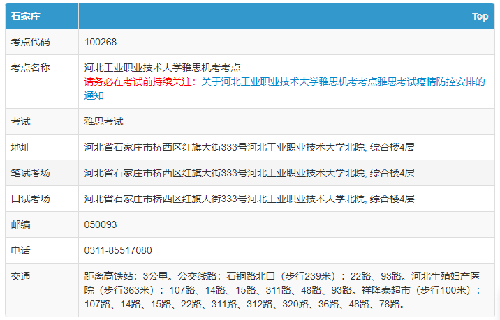Screen dimensions: 500x320
Task: Click the 考试 row label
Action: coord(21,121)
